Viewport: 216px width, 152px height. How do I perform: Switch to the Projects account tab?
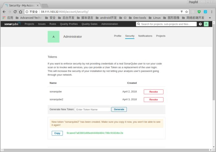(x=161, y=36)
